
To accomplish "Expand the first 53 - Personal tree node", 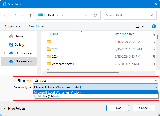I will [x=4, y=53].
